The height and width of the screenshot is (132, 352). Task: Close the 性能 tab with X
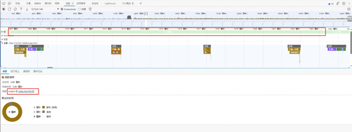73,4
